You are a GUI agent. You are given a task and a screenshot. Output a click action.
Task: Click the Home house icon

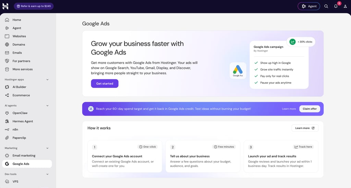tap(7, 19)
